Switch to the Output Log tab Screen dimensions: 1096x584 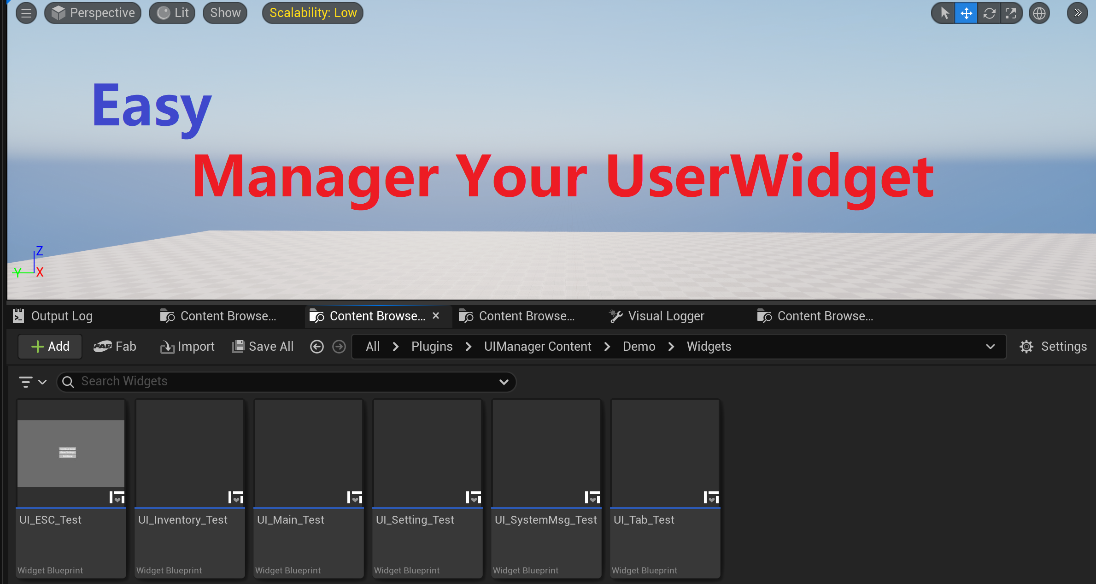(x=62, y=316)
